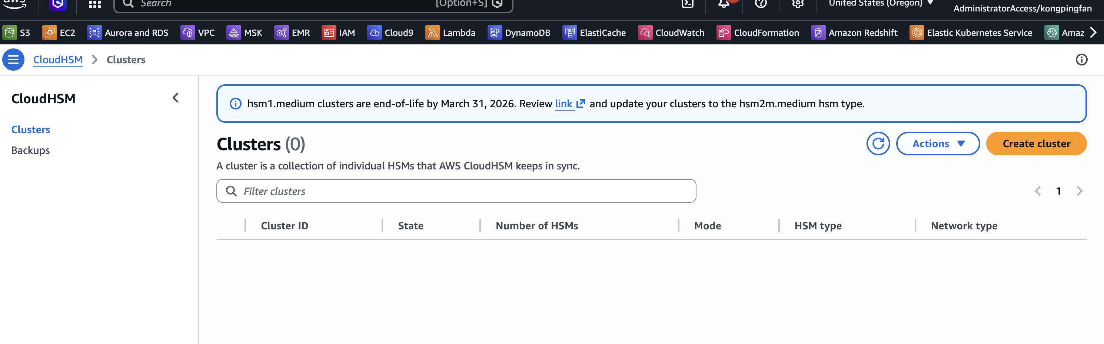The width and height of the screenshot is (1104, 344).
Task: Expand the Actions dropdown
Action: click(x=937, y=144)
